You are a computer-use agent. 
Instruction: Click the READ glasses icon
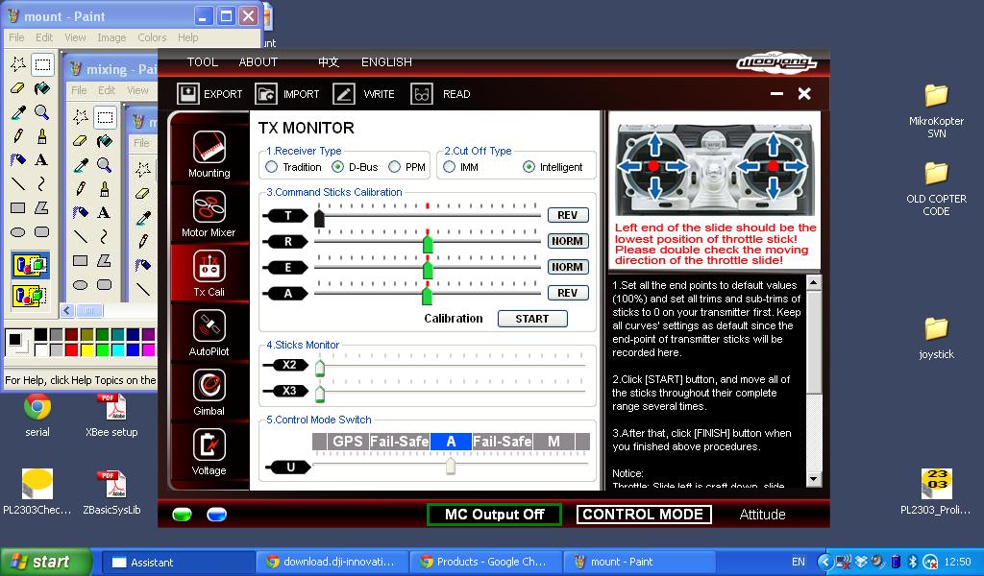point(422,94)
